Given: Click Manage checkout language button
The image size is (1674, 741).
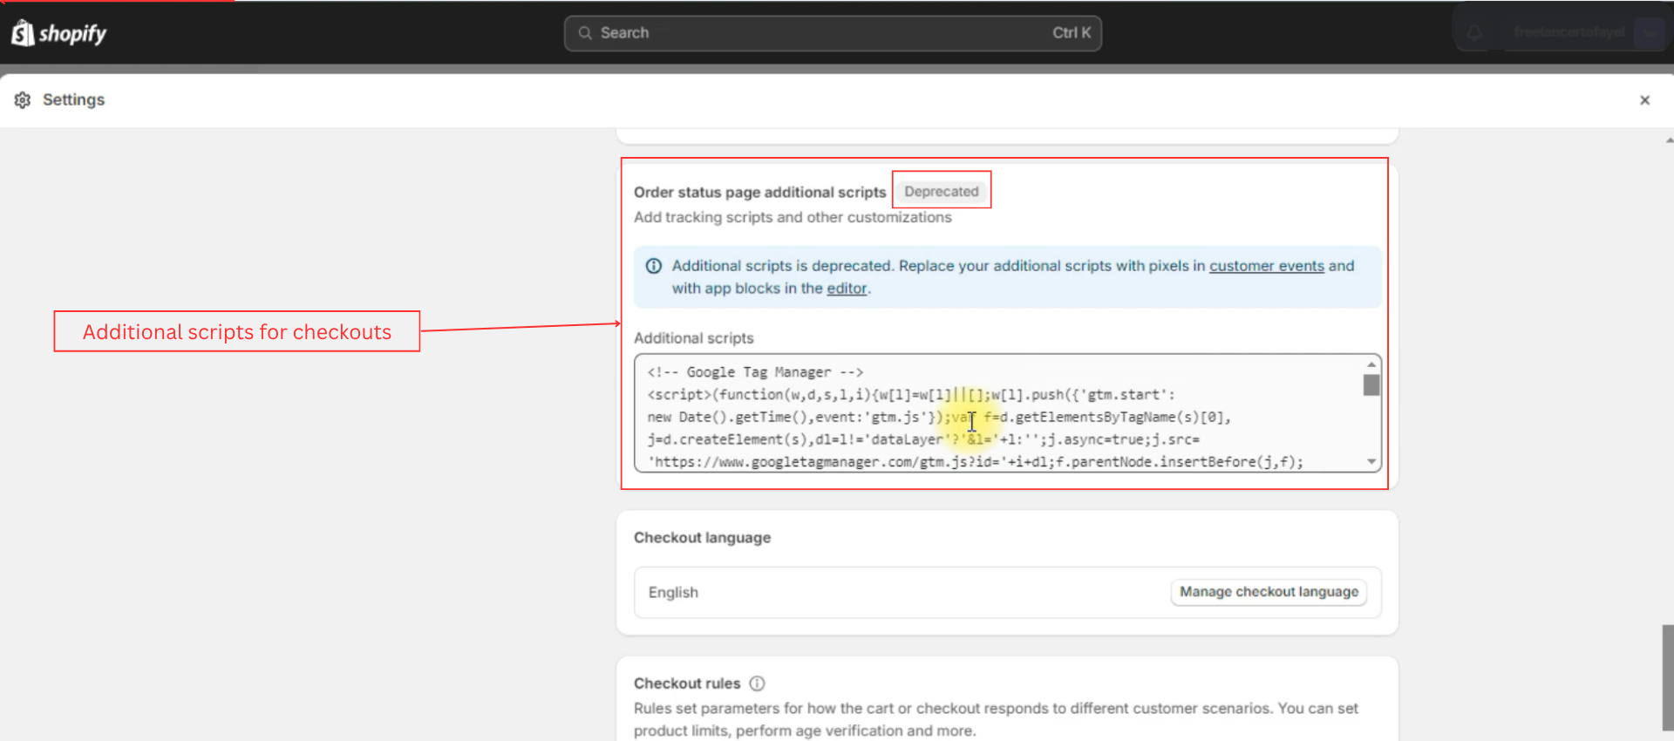Looking at the screenshot, I should coord(1269,592).
